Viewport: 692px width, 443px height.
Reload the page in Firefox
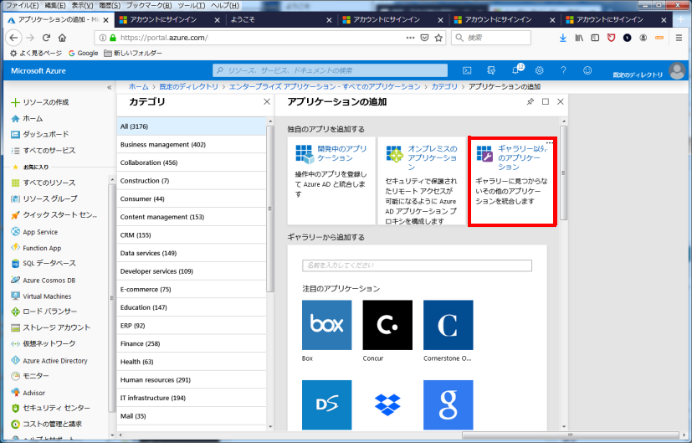46,38
